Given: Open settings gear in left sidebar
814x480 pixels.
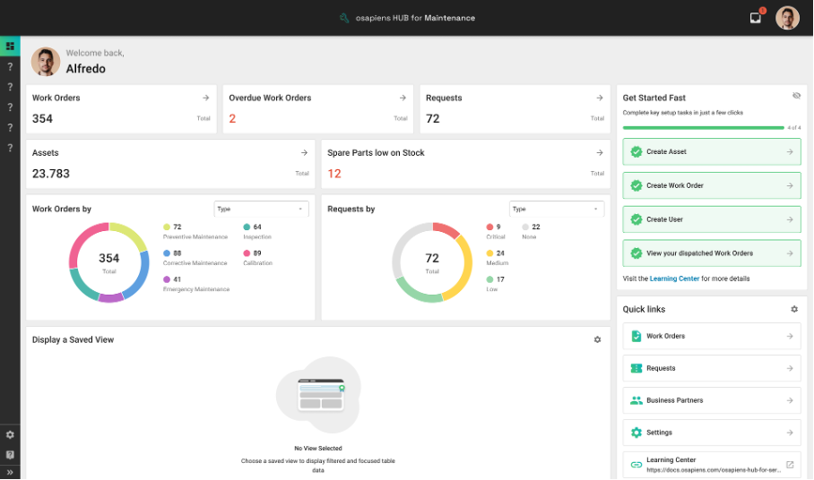Looking at the screenshot, I should (10, 434).
